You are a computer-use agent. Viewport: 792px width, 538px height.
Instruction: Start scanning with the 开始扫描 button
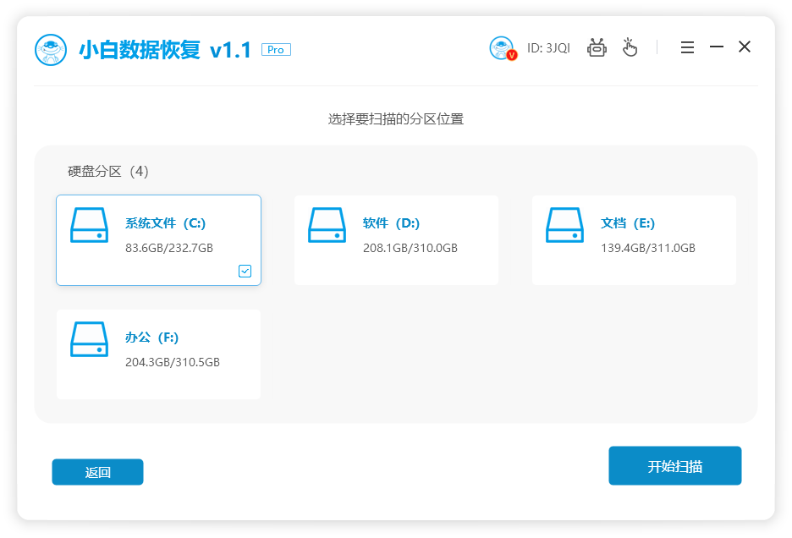tap(675, 465)
